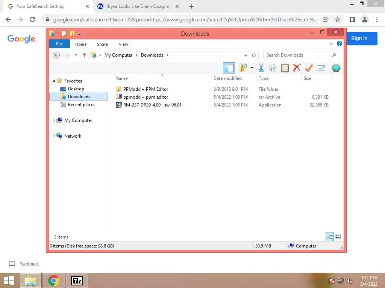
Task: Expand the My Computer tree node
Action: point(54,120)
